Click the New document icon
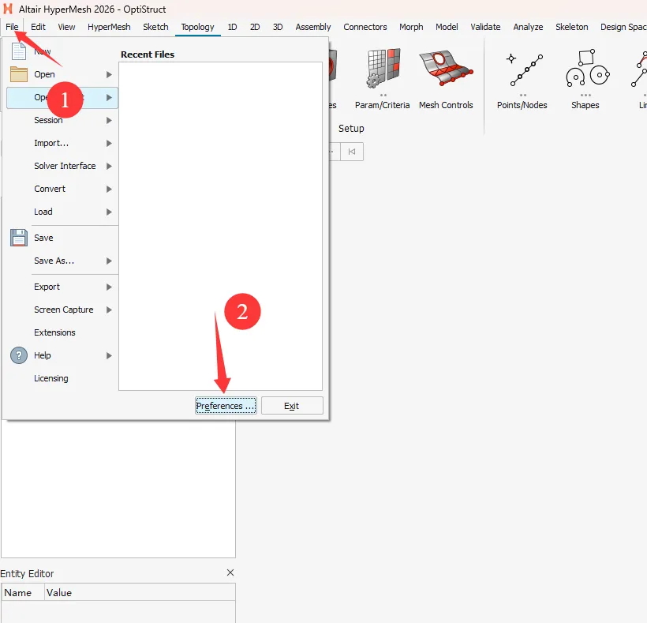This screenshot has height=623, width=647. pyautogui.click(x=19, y=51)
